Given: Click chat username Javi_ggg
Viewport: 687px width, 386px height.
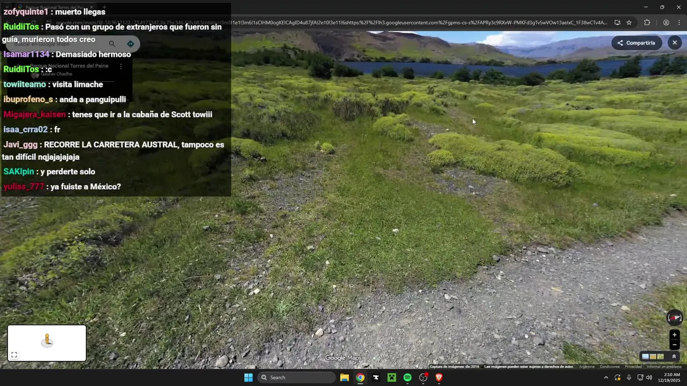Looking at the screenshot, I should pyautogui.click(x=20, y=145).
